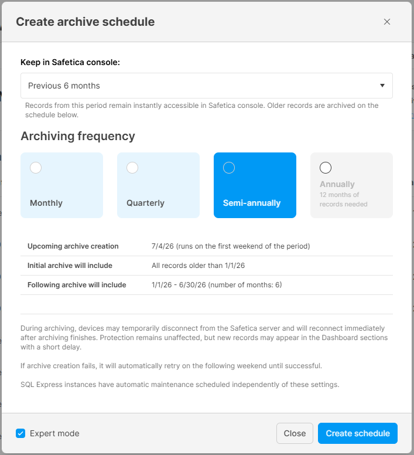The width and height of the screenshot is (414, 455).
Task: Click the Expert mode label text
Action: (x=54, y=433)
